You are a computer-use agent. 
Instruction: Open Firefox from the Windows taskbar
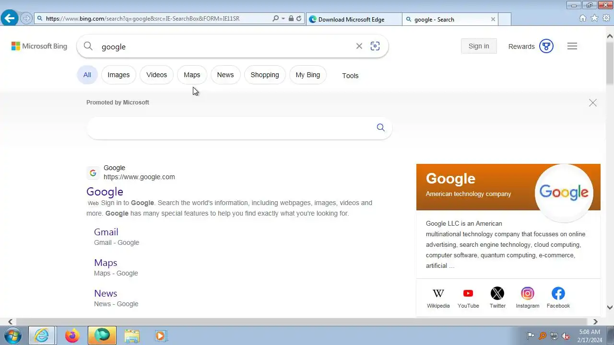(x=72, y=335)
